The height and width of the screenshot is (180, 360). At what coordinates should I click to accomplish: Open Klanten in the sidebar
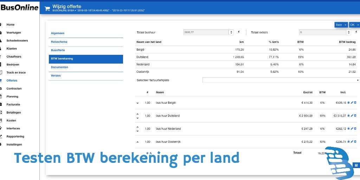tap(12, 49)
